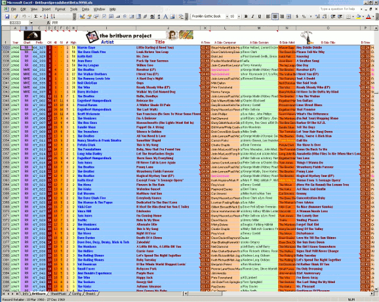Toggle Align Left
379x302 pixels.
click(x=268, y=16)
